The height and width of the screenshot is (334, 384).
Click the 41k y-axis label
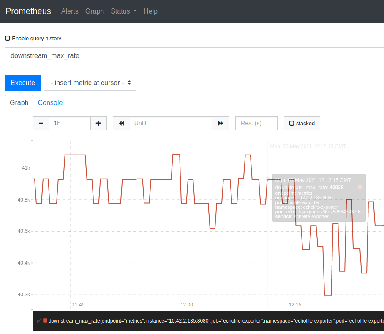[26, 168]
